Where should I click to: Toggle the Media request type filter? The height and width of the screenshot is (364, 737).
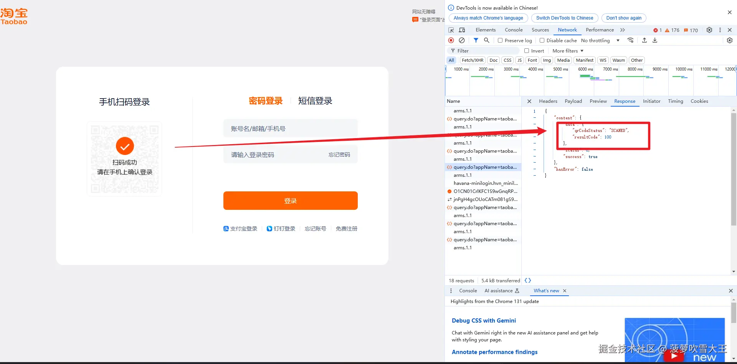[563, 60]
